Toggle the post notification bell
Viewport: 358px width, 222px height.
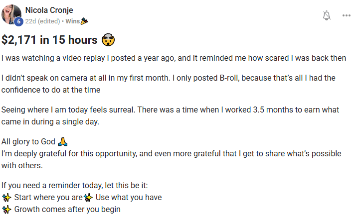pos(327,15)
